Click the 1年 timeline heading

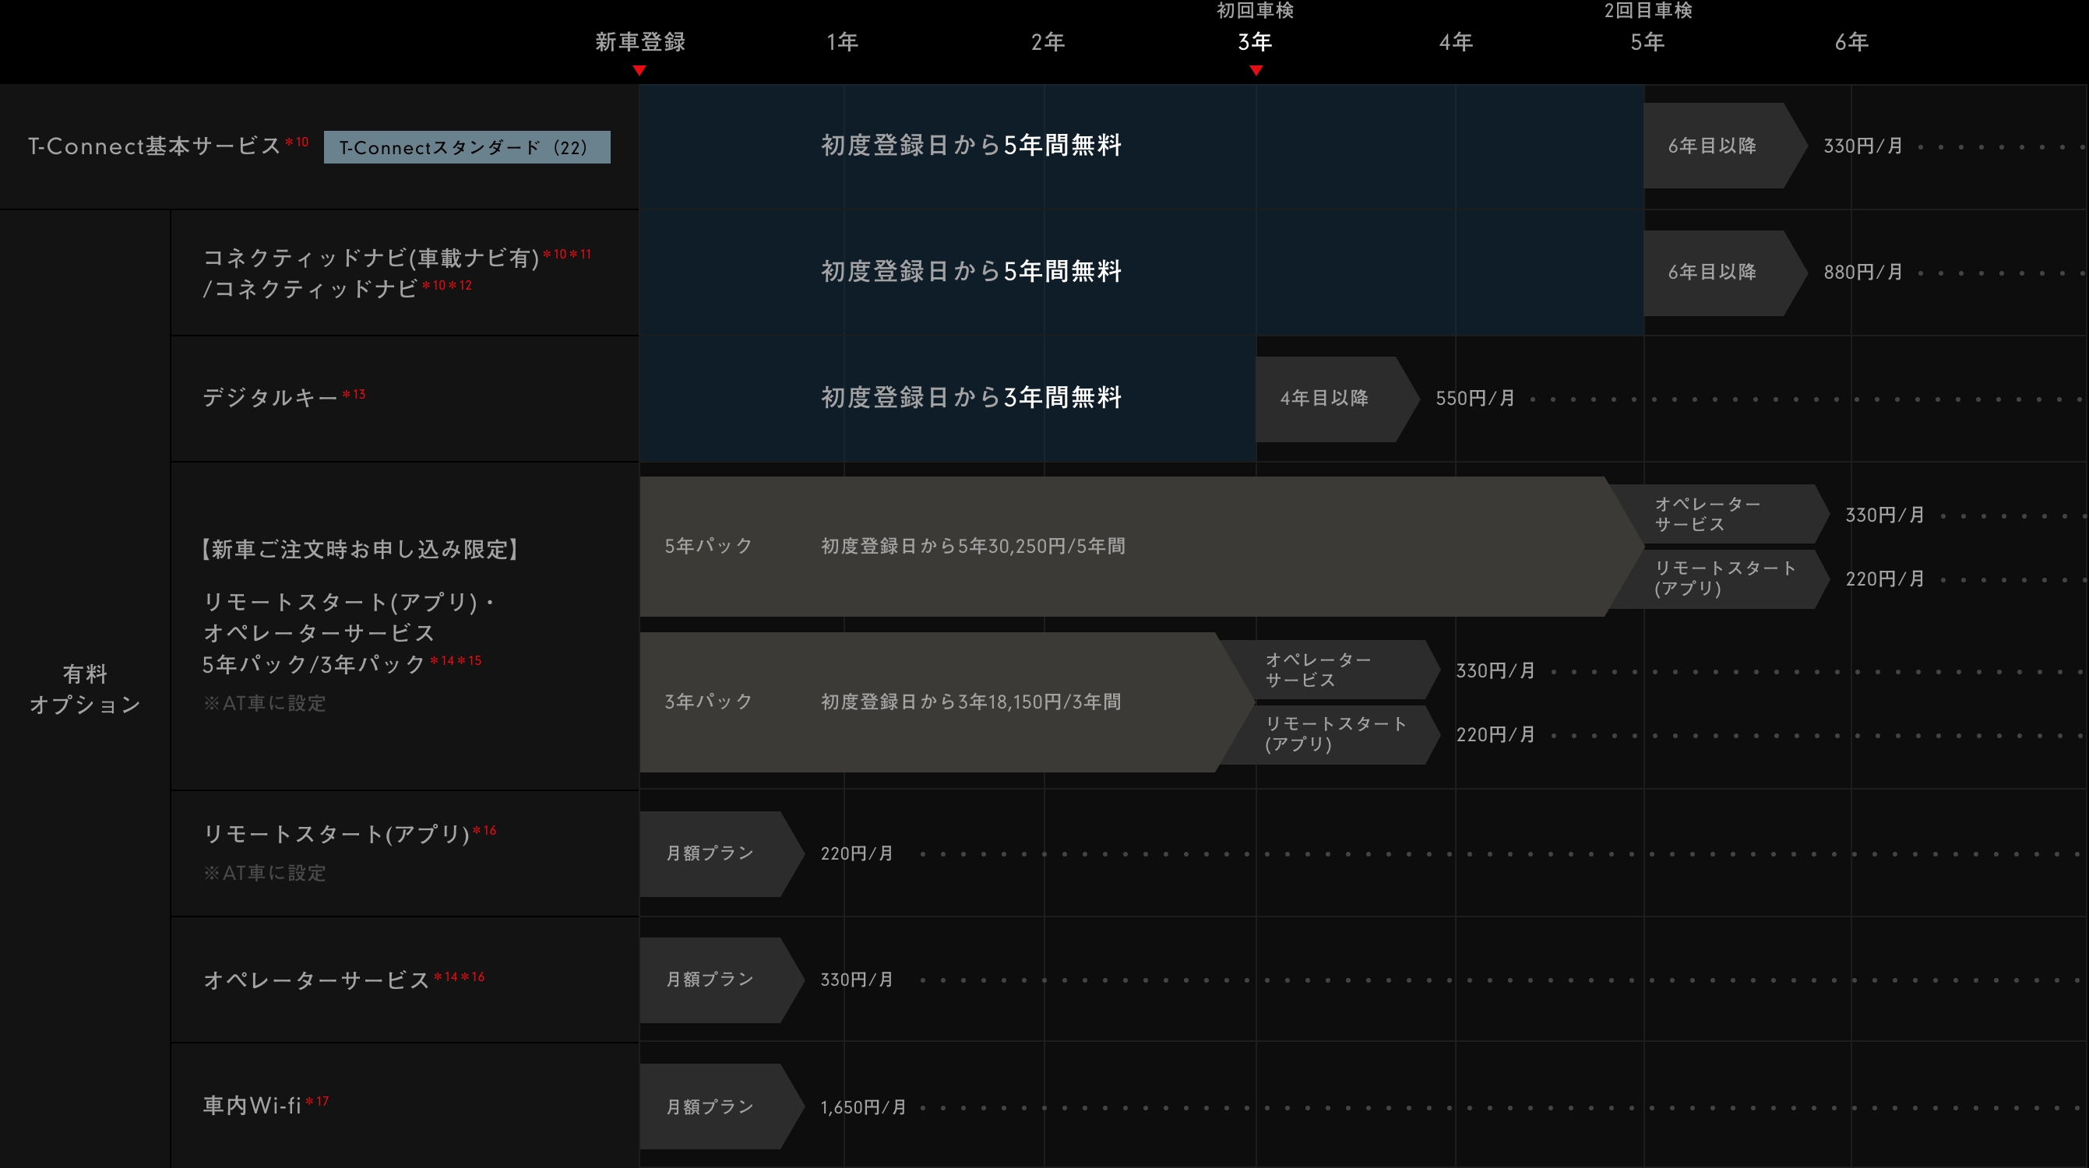843,42
